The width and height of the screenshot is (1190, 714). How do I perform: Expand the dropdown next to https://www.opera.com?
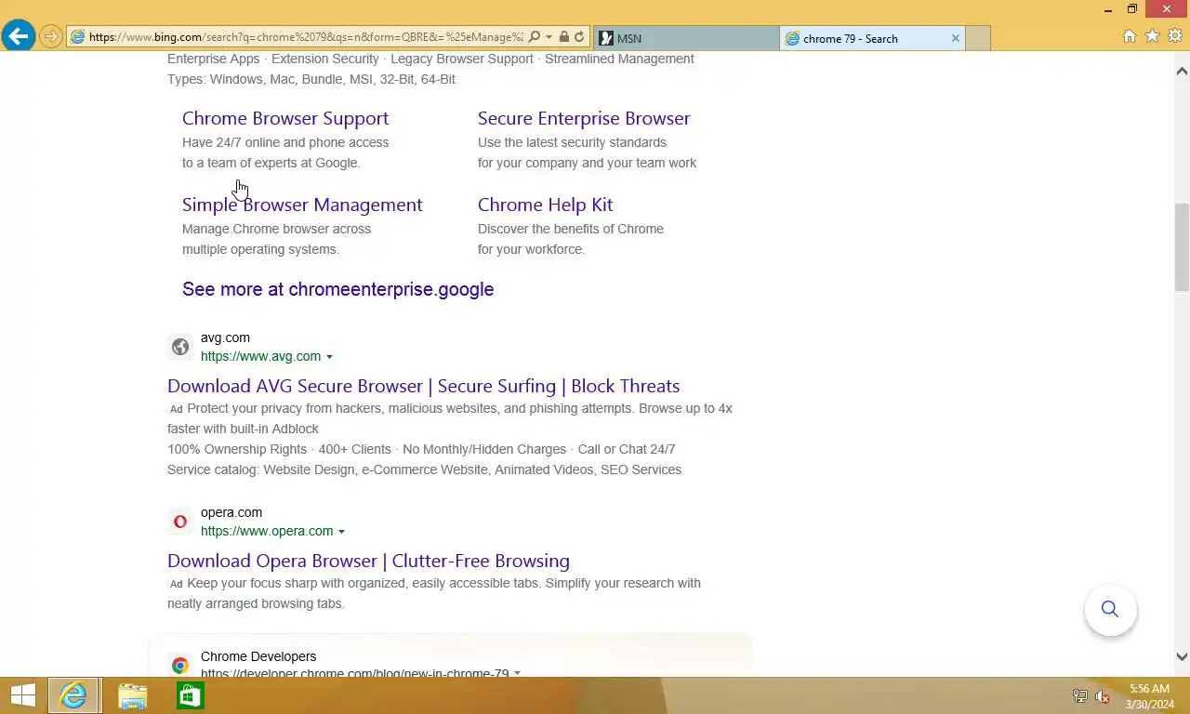click(341, 532)
